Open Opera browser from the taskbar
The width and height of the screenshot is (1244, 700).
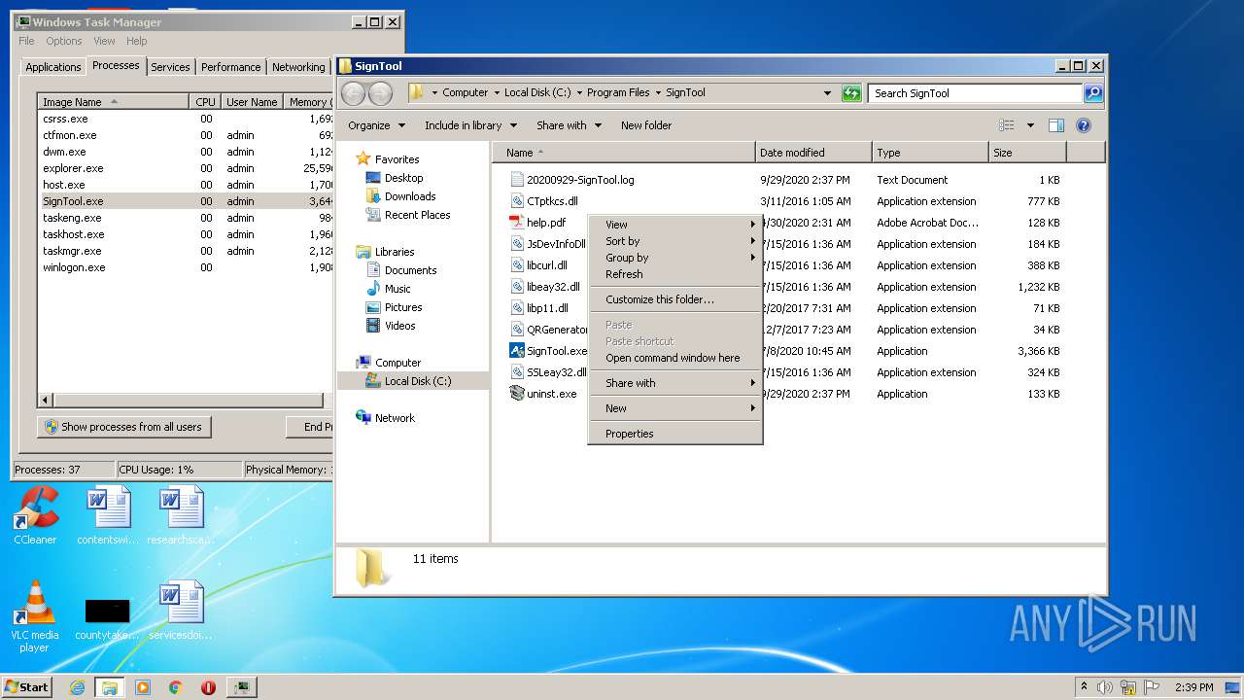tap(208, 687)
